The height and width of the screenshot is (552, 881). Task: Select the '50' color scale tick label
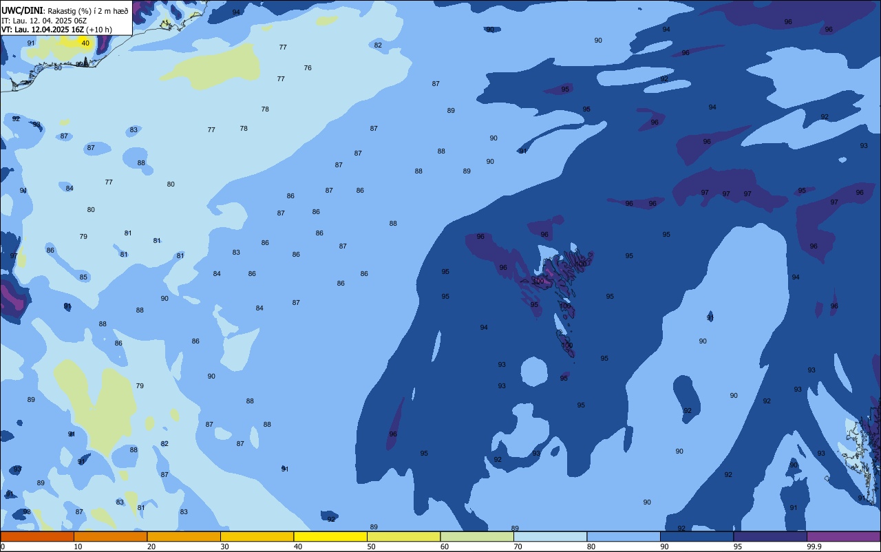pos(372,546)
